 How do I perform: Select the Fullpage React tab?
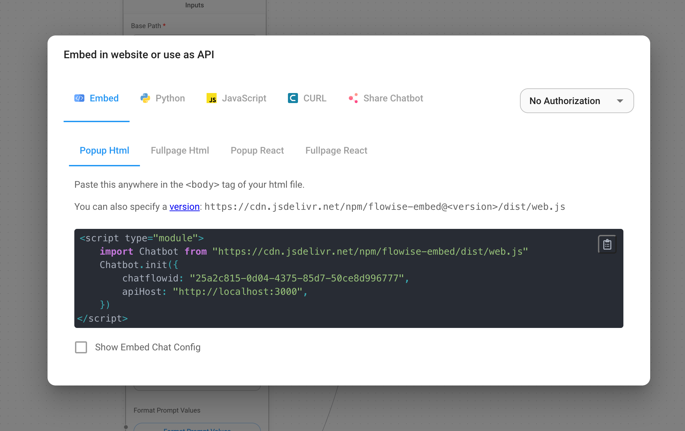pos(336,151)
